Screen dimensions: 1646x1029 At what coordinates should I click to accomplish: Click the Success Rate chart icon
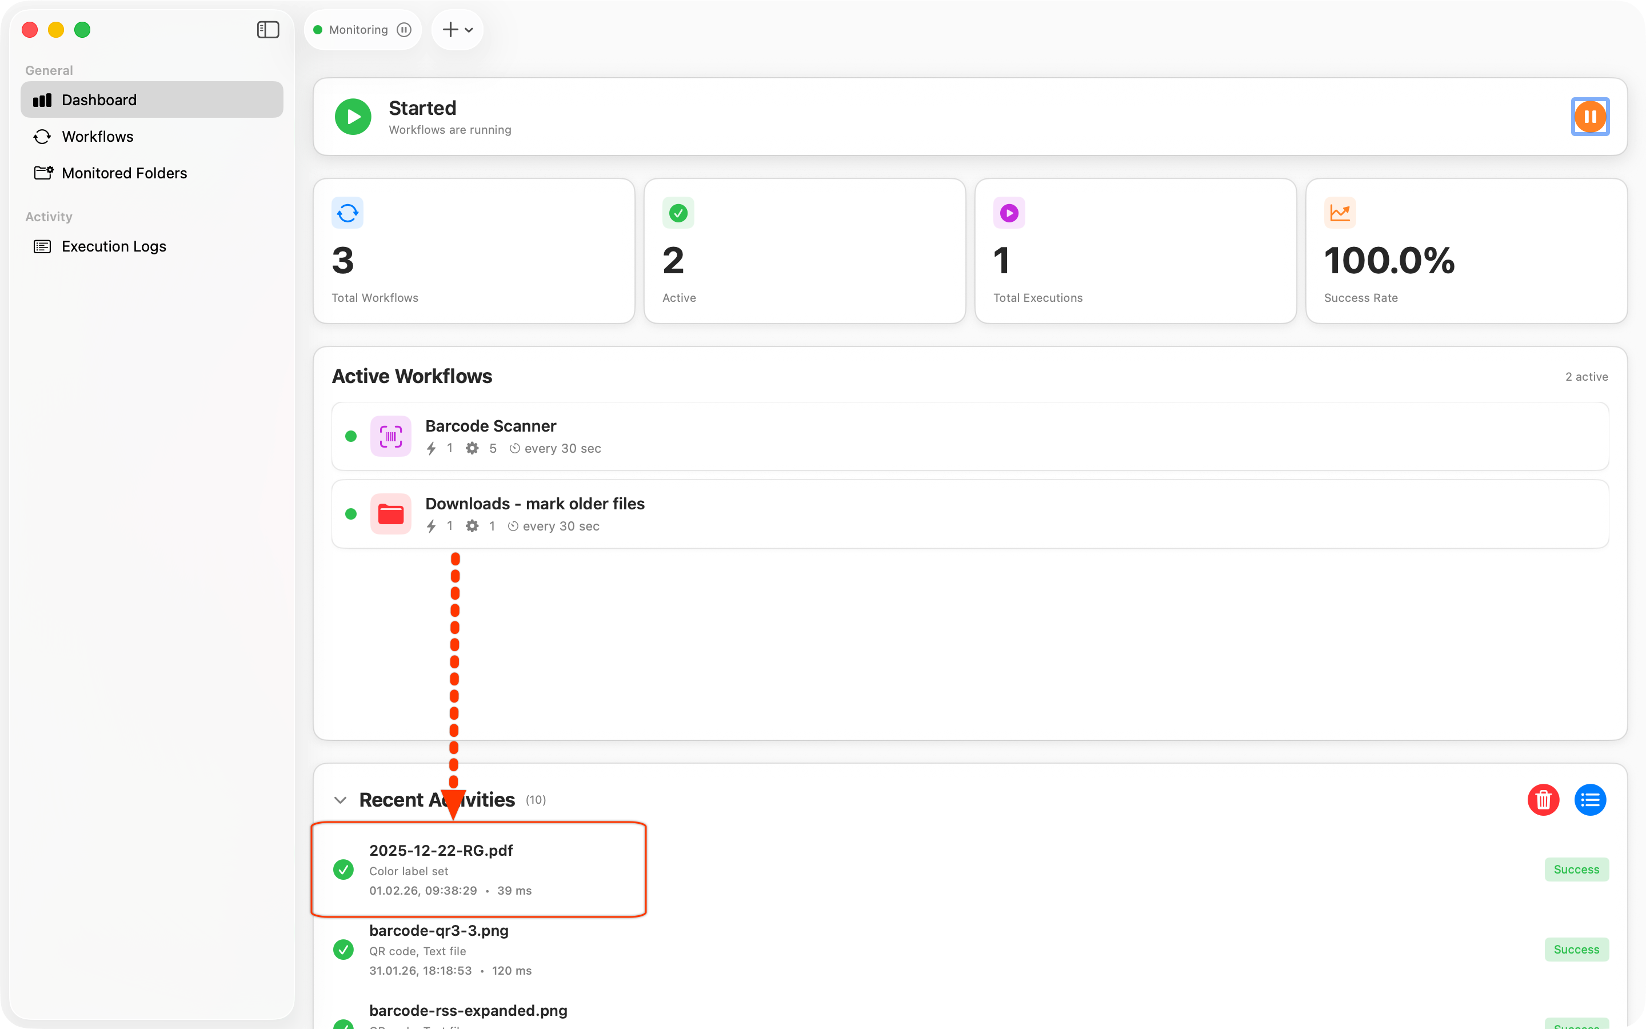pos(1340,213)
